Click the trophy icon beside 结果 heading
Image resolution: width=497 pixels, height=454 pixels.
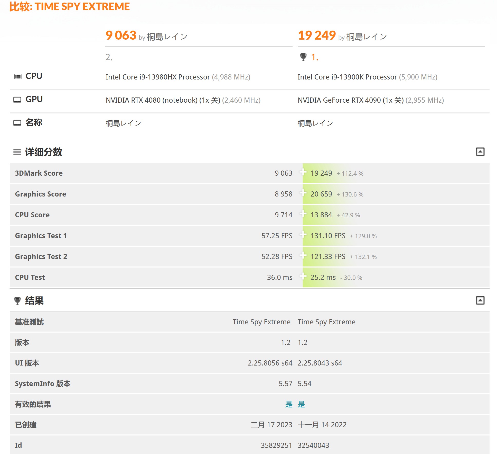(17, 301)
